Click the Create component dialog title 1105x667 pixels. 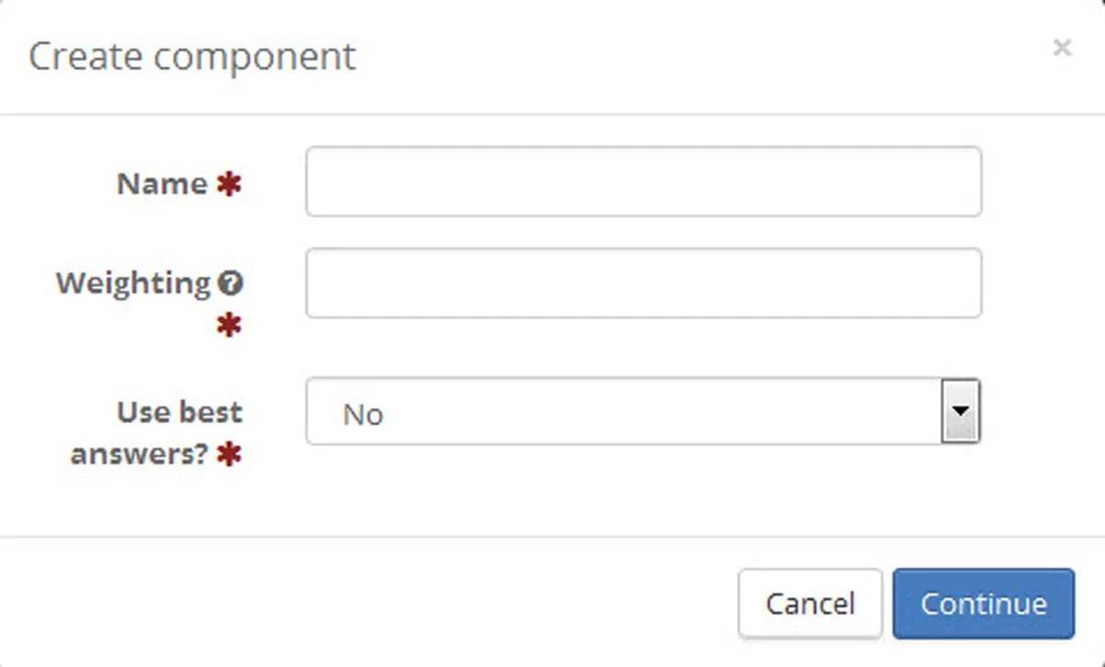coord(193,56)
